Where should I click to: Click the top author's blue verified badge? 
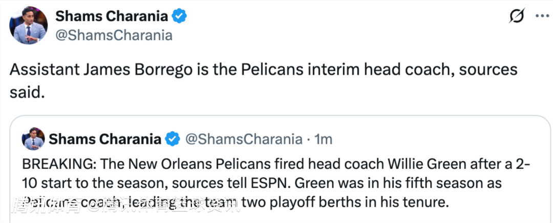click(x=179, y=16)
